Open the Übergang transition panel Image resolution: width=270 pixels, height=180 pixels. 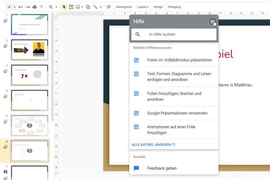pyautogui.click(x=174, y=7)
